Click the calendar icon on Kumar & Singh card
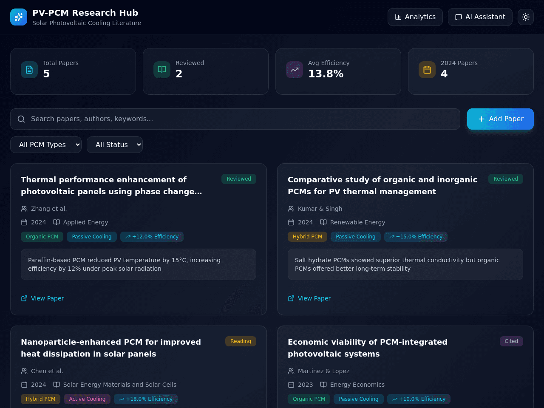 click(291, 222)
